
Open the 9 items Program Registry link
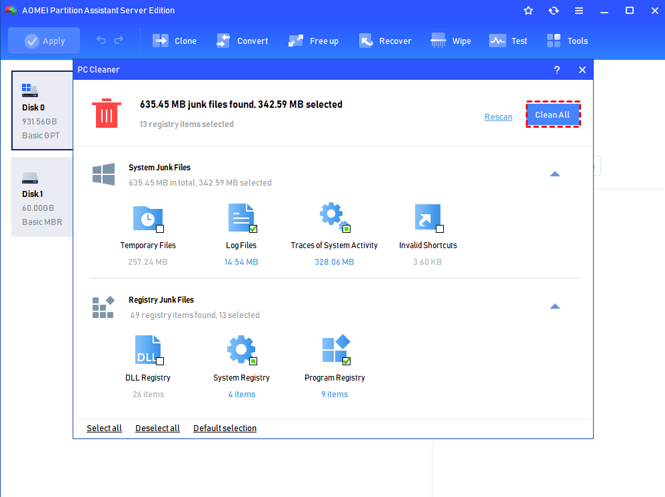(334, 395)
